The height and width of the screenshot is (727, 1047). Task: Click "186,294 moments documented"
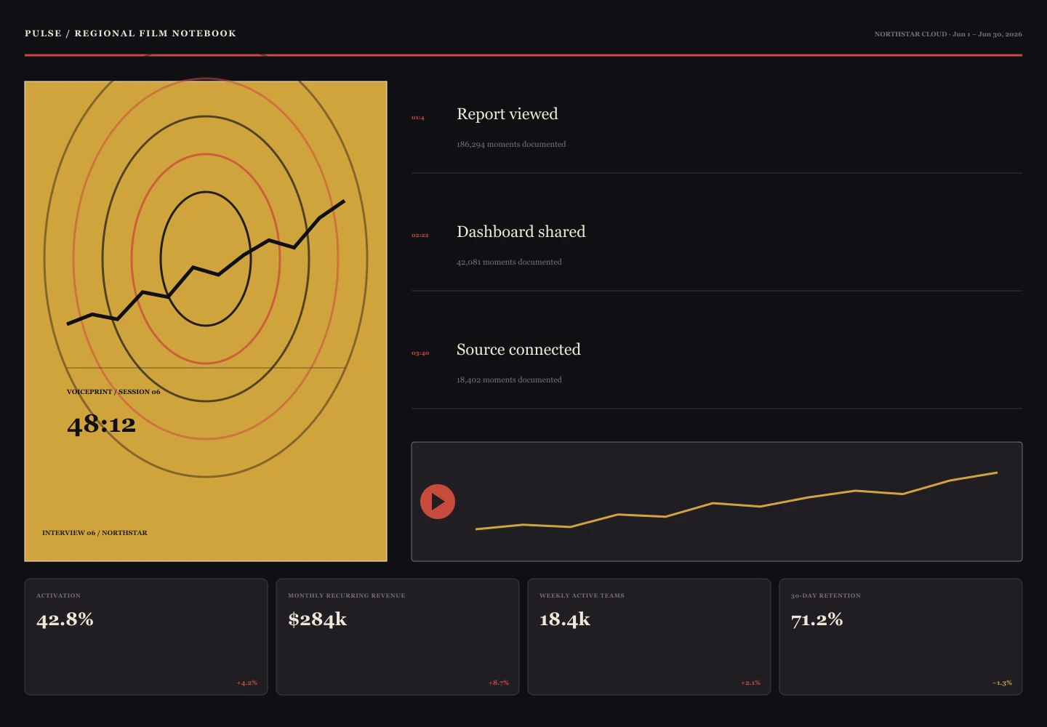click(x=511, y=144)
